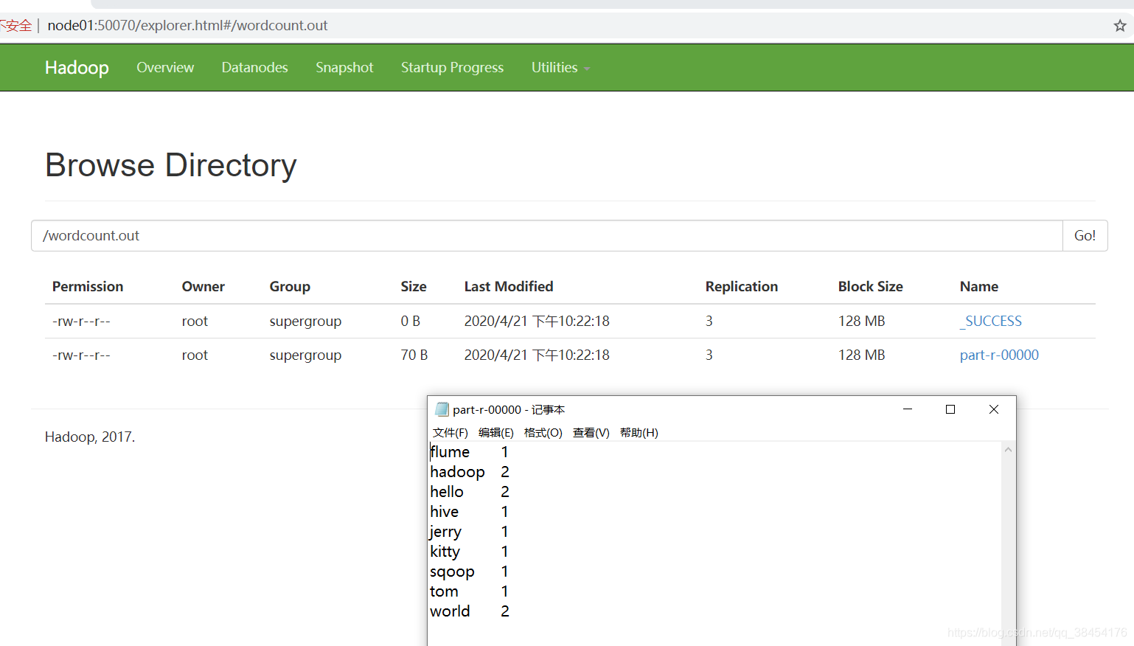Open Notepad's 文件(F) menu
The image size is (1134, 646).
450,432
